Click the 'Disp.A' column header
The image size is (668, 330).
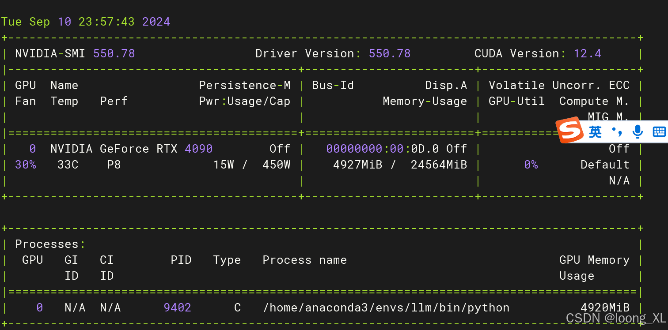click(x=446, y=85)
